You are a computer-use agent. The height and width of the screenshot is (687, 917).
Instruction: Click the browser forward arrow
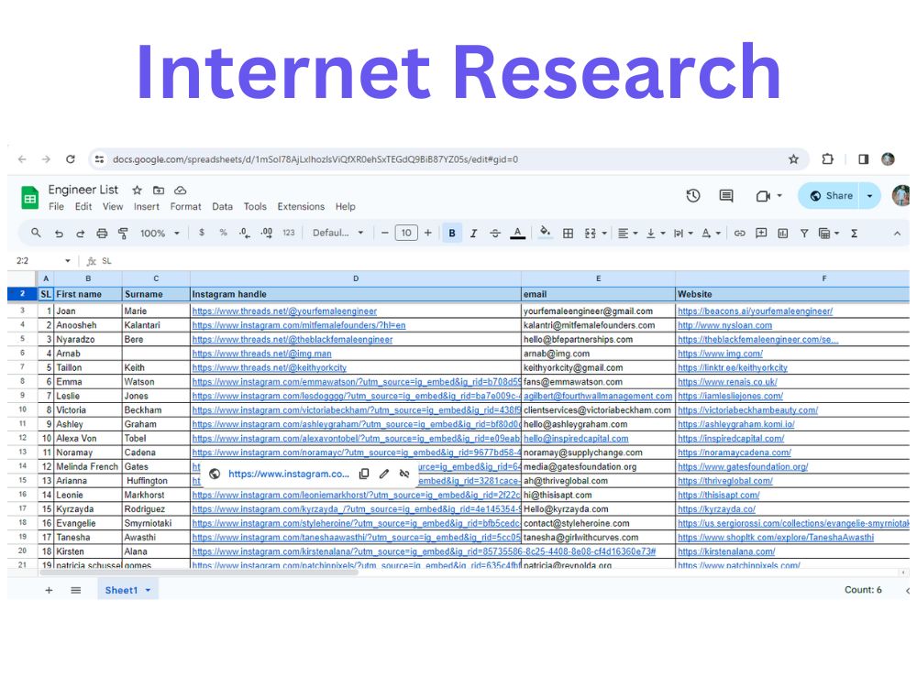click(x=46, y=158)
